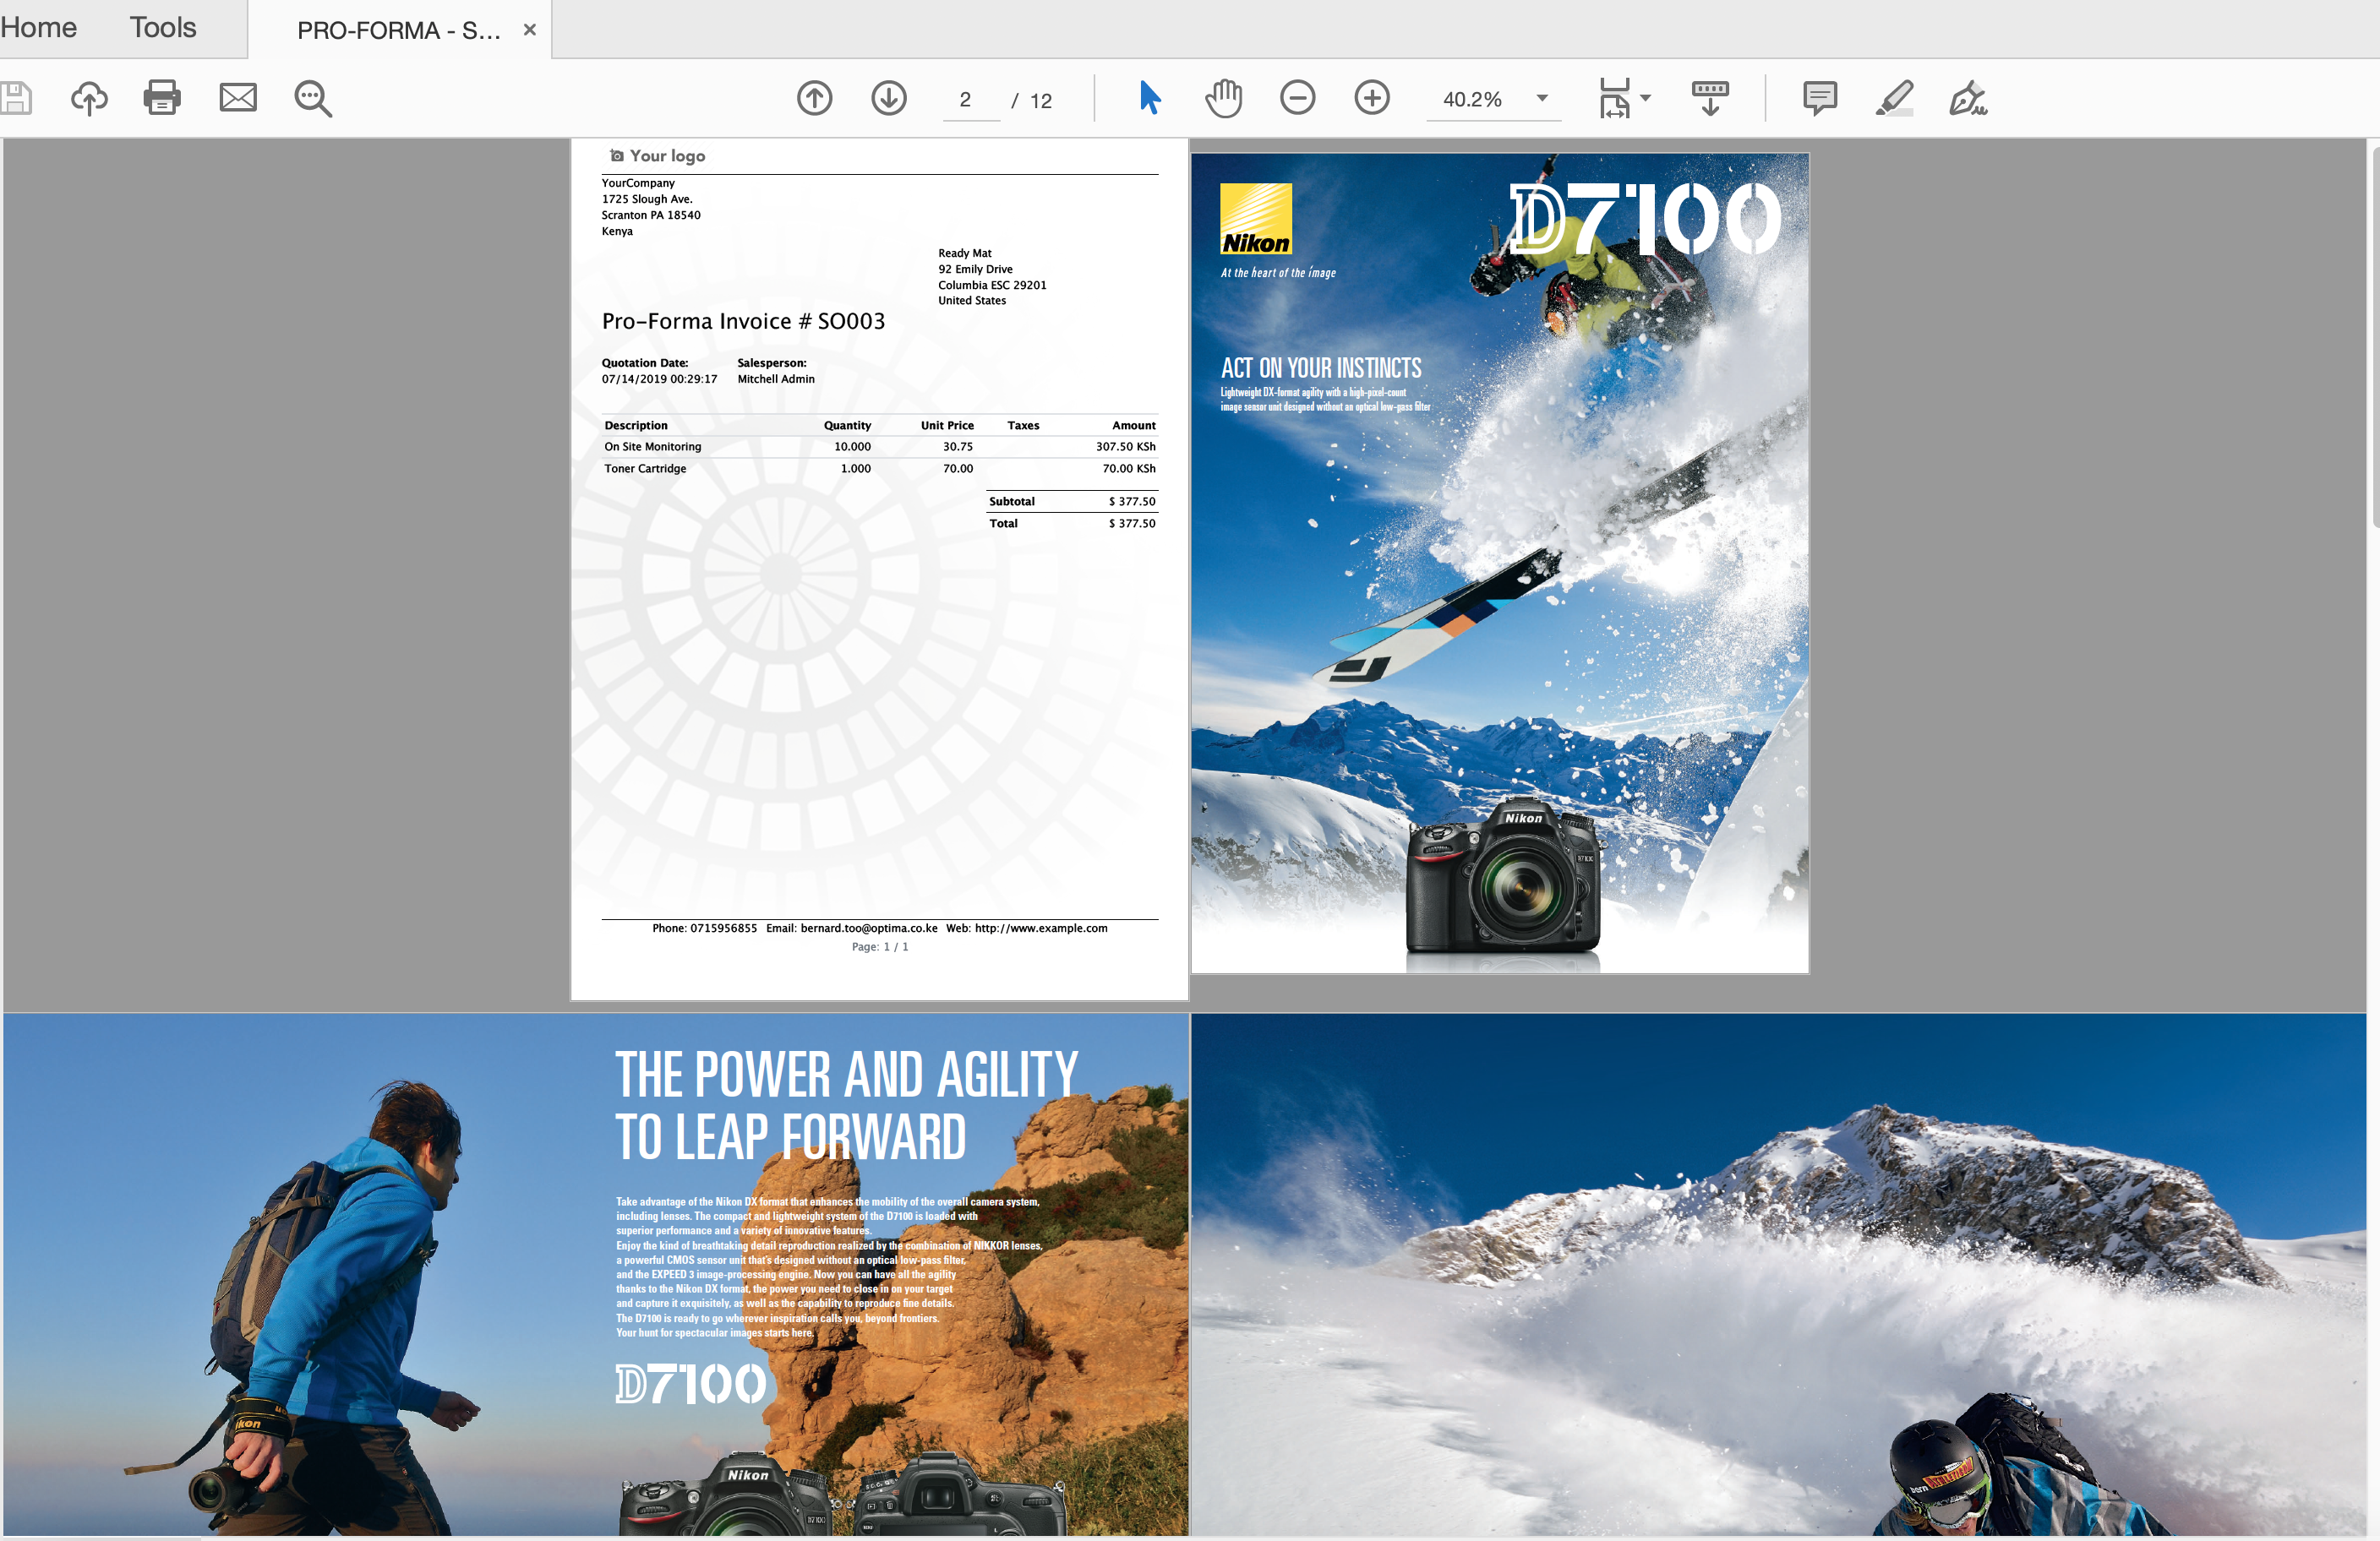This screenshot has height=1541, width=2380.
Task: Add a sticky note comment
Action: pos(1820,98)
